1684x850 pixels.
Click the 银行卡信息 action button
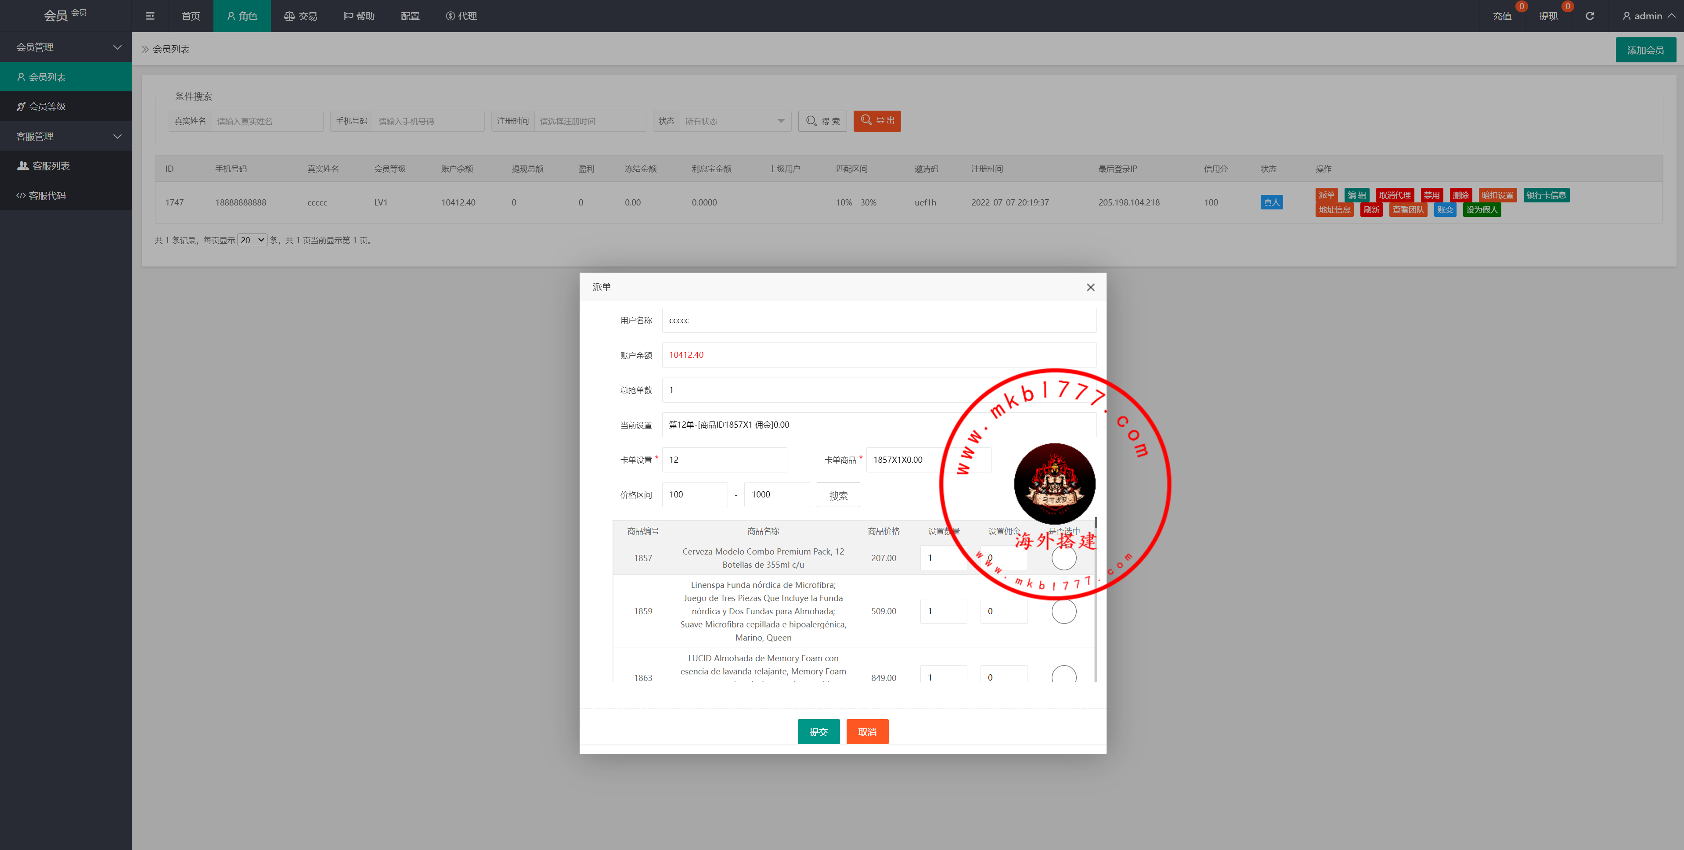point(1546,195)
